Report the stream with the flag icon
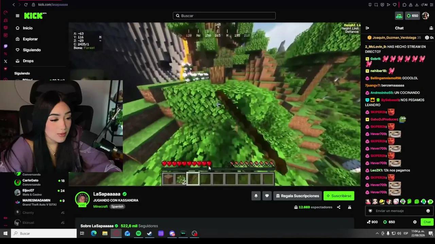This screenshot has width=435, height=244. (349, 207)
